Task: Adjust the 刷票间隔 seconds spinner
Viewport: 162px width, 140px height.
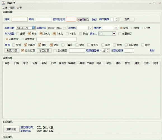Action: click(x=108, y=51)
